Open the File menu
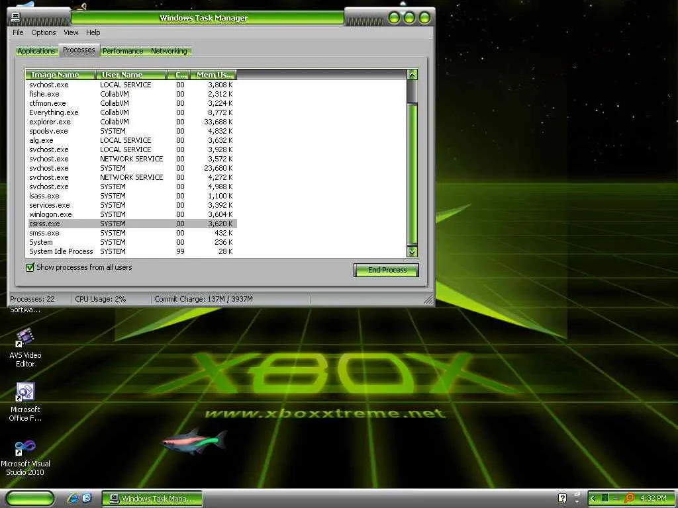 [x=18, y=32]
